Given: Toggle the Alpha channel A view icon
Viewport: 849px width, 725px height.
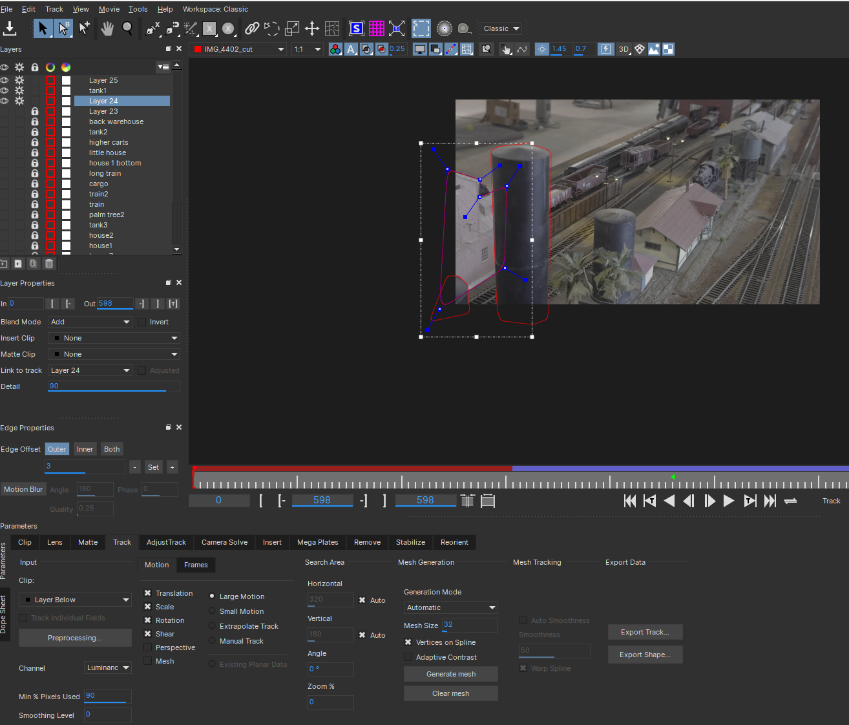Looking at the screenshot, I should pyautogui.click(x=351, y=49).
